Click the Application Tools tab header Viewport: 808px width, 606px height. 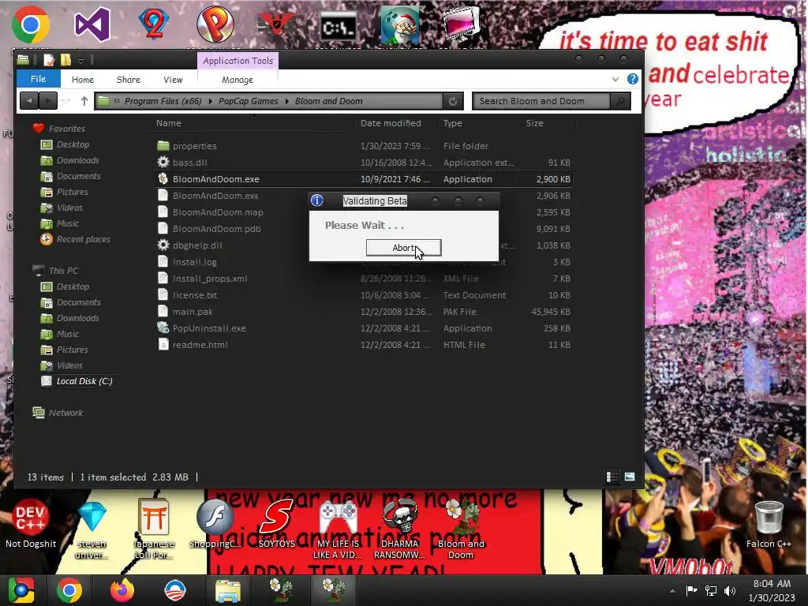(238, 61)
